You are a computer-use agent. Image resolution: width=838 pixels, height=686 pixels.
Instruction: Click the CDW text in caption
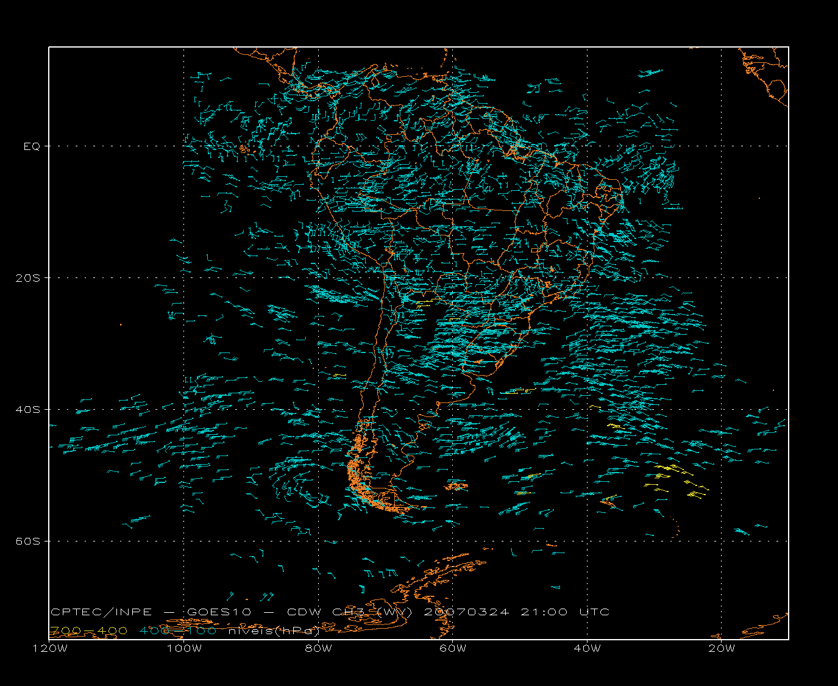pos(304,612)
